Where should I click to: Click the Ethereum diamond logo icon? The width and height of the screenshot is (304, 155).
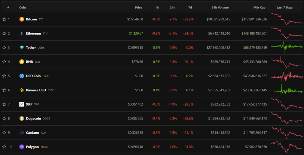point(22,33)
